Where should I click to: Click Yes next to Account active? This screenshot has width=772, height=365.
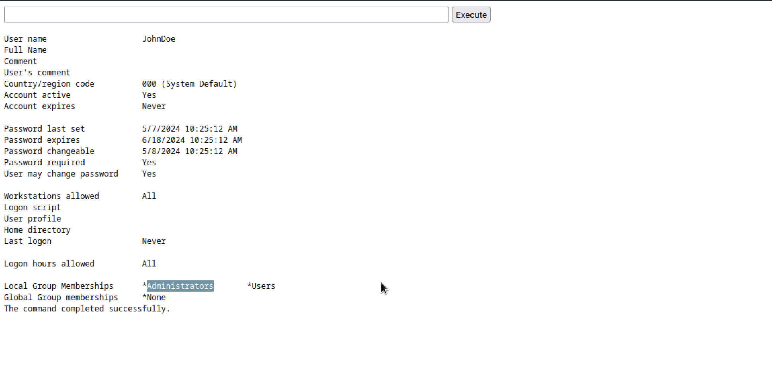pyautogui.click(x=149, y=95)
